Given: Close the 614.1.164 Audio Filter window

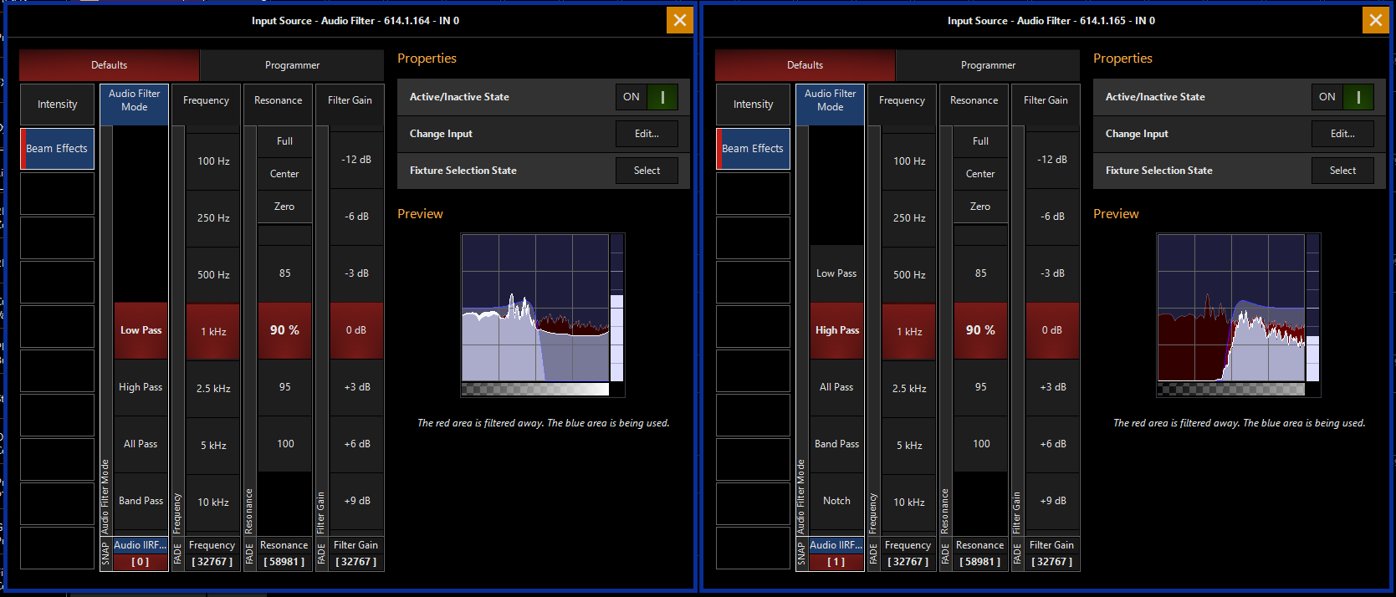Looking at the screenshot, I should coord(680,20).
